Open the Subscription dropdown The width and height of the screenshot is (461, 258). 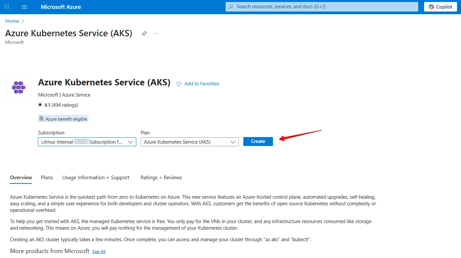tap(87, 142)
